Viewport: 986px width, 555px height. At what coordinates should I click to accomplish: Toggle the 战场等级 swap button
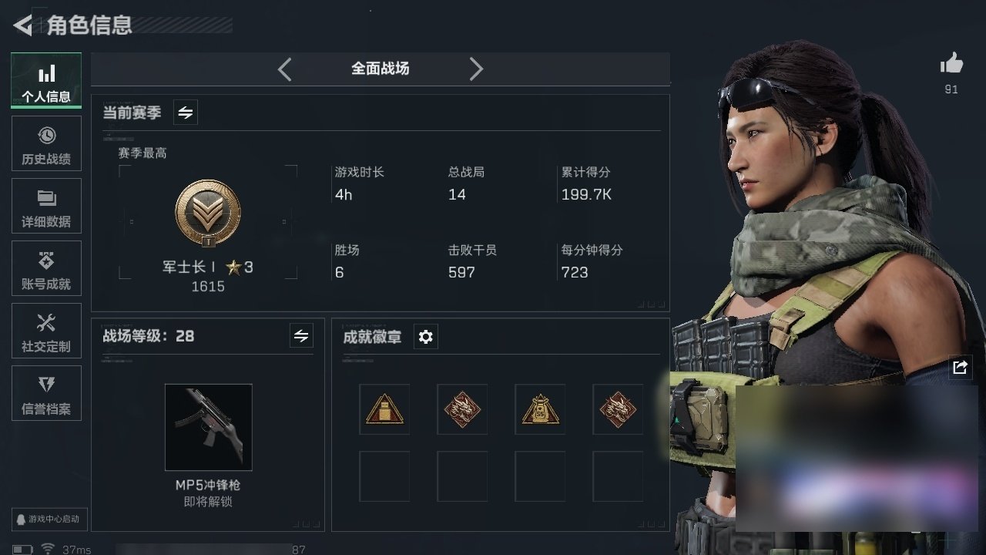tap(301, 336)
